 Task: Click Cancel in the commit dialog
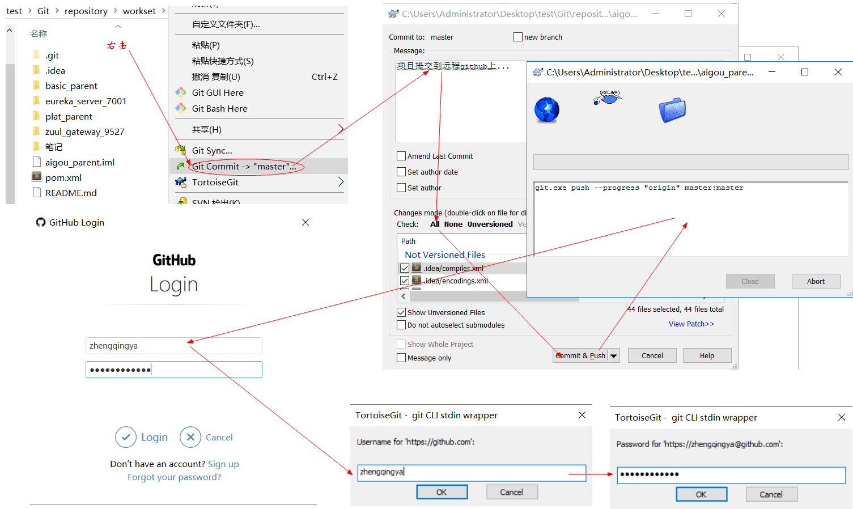[652, 355]
